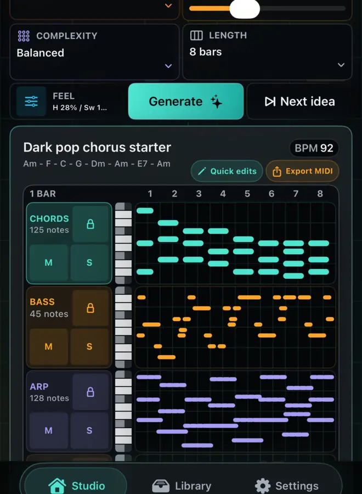Click the Length bars icon

196,35
